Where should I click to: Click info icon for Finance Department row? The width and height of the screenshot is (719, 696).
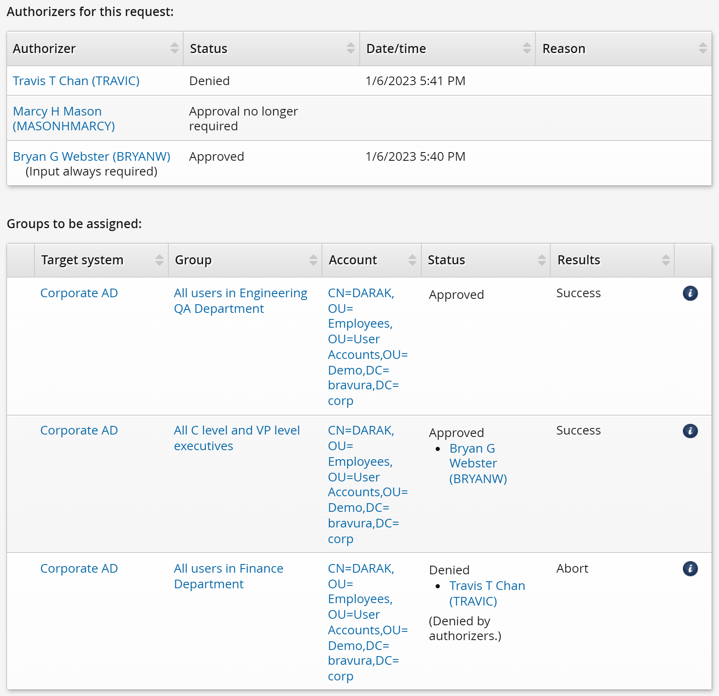tap(690, 569)
